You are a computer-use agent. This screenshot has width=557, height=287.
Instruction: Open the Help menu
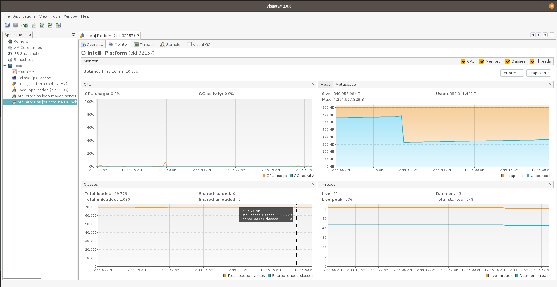[85, 16]
